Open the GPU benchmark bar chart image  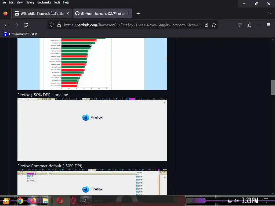pos(92,64)
